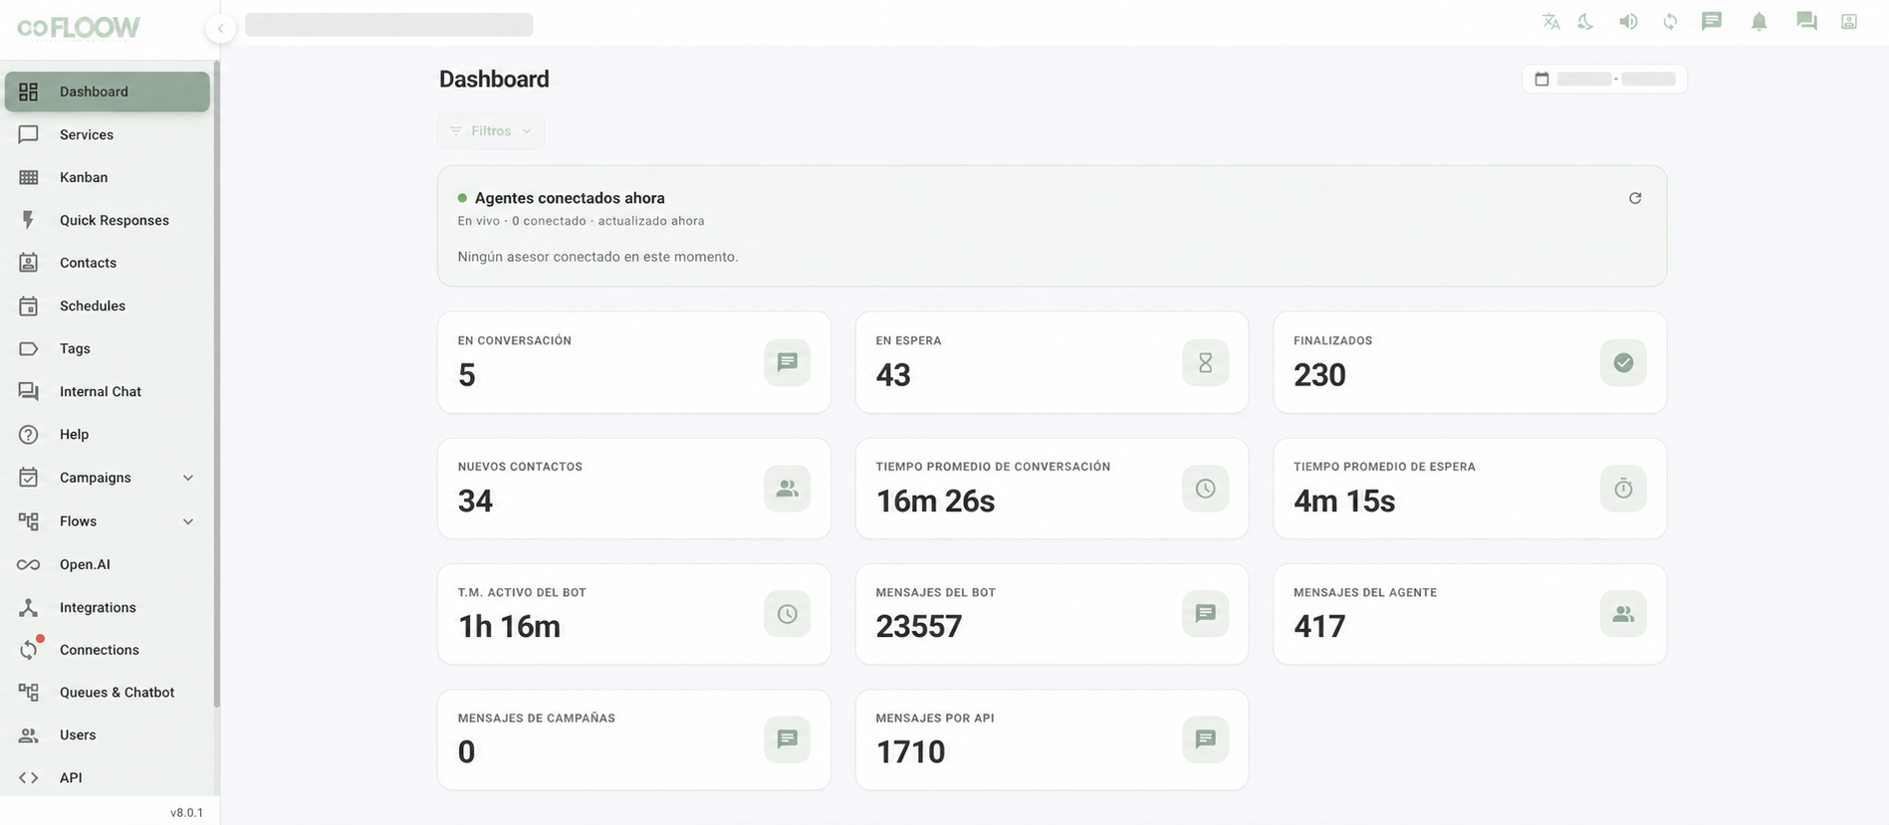Click the version label v8.0.1
The height and width of the screenshot is (825, 1889).
coord(186,813)
